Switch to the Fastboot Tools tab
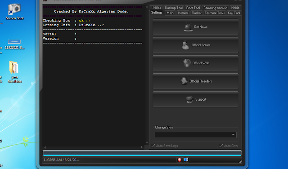 pyautogui.click(x=215, y=13)
